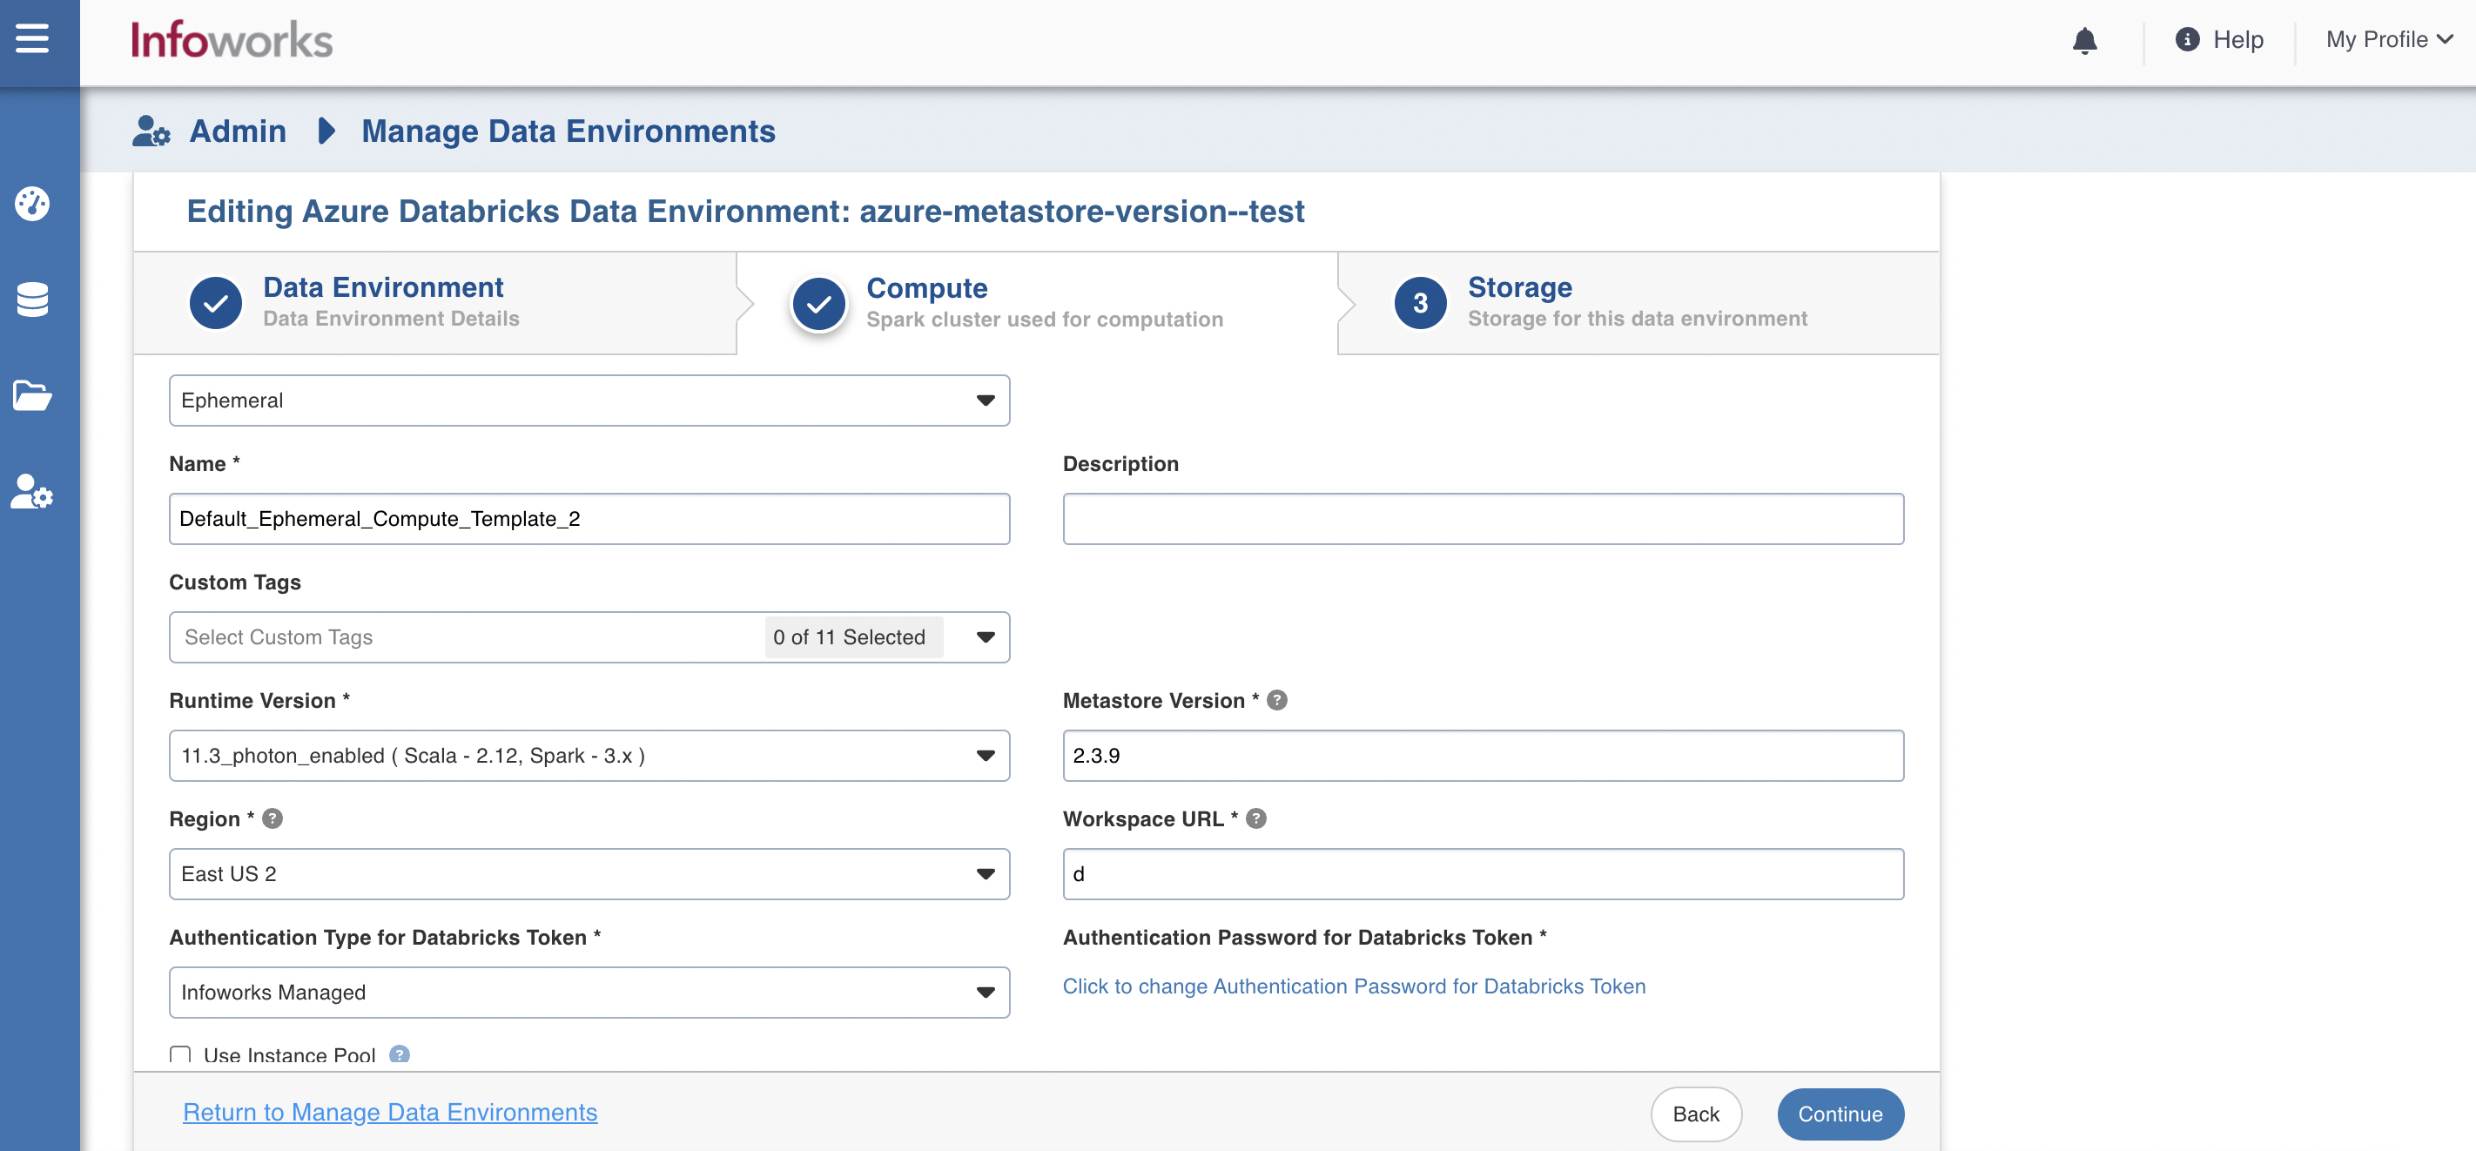Screen dimensions: 2476x1151
Task: Open the admin user-gear icon in sidebar
Action: [31, 491]
